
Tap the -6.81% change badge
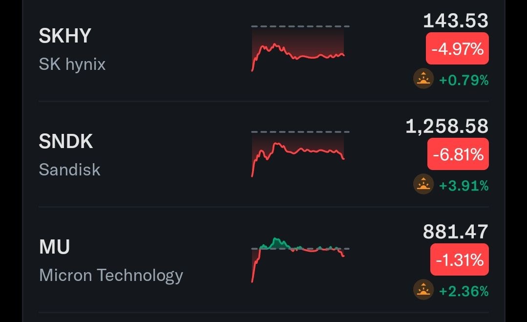pos(458,154)
